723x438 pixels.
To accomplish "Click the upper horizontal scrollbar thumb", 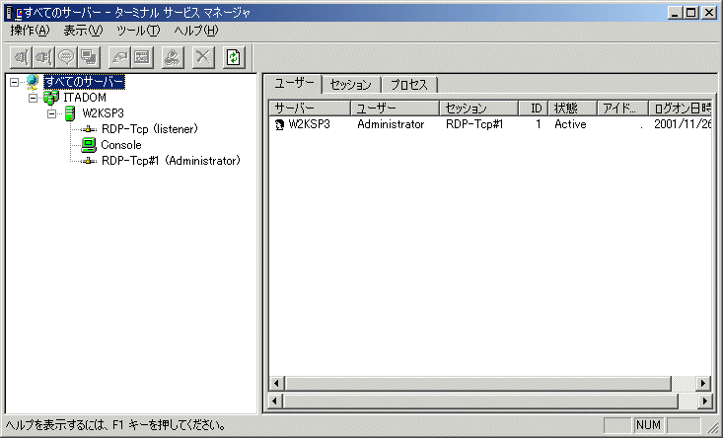I will pos(478,383).
